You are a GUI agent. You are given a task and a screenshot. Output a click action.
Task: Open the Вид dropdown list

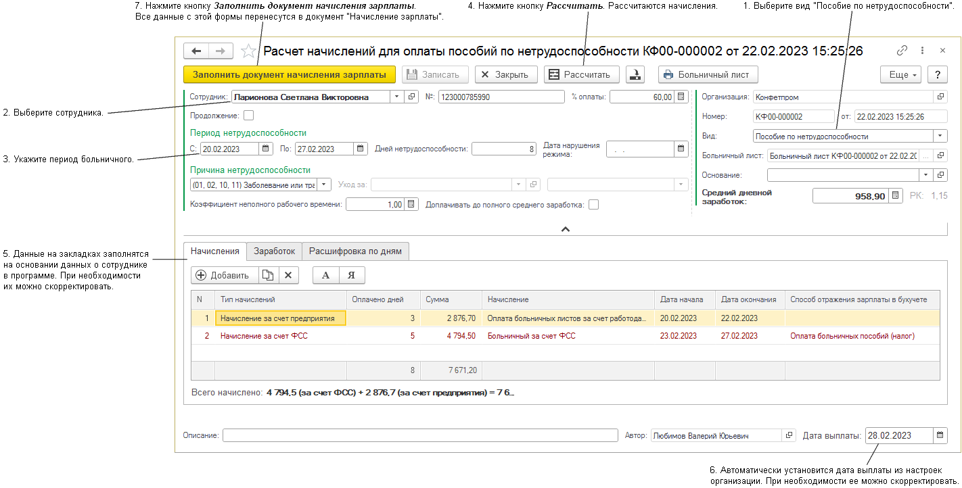[x=940, y=136]
